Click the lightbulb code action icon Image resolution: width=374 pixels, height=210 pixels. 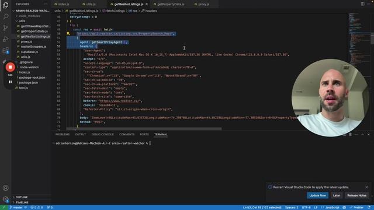tap(68, 34)
